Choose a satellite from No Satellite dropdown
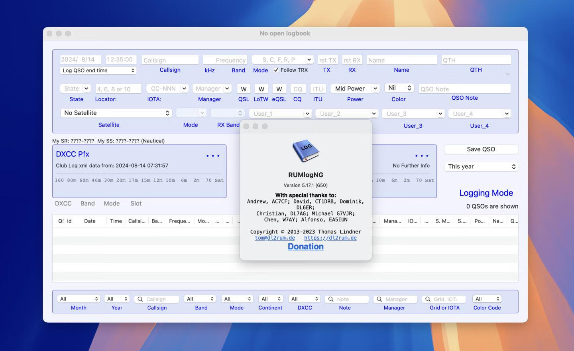The width and height of the screenshot is (574, 351). (116, 113)
